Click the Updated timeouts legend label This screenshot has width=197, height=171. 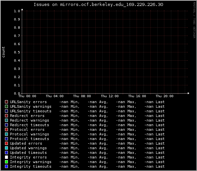point(28,153)
